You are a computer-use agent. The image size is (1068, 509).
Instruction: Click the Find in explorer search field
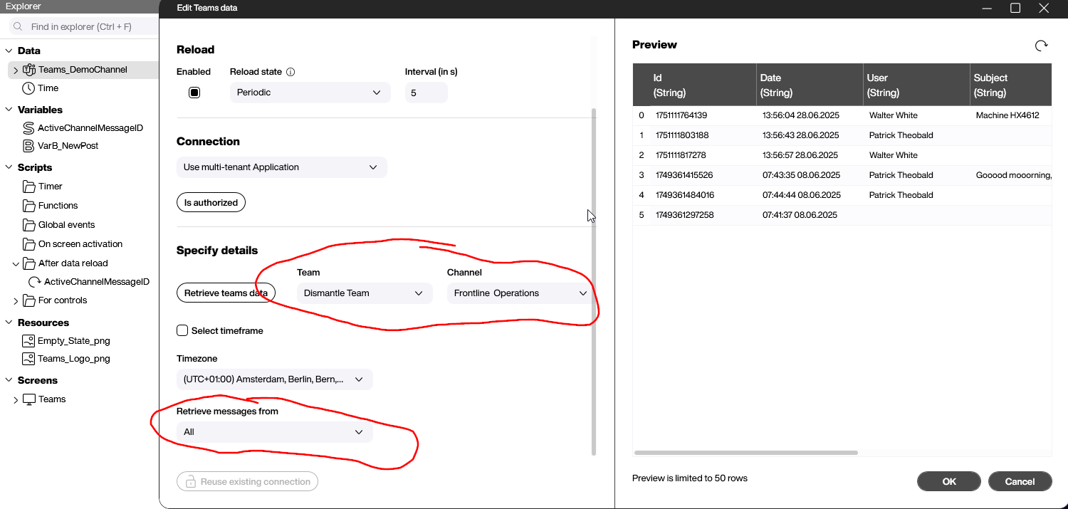coord(82,27)
